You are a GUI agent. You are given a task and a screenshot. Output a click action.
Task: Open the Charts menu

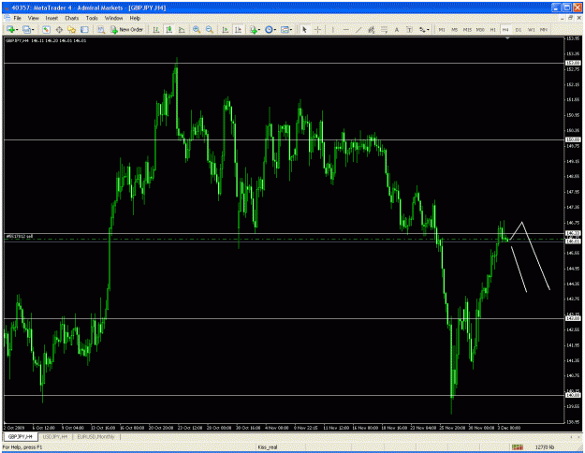(72, 18)
